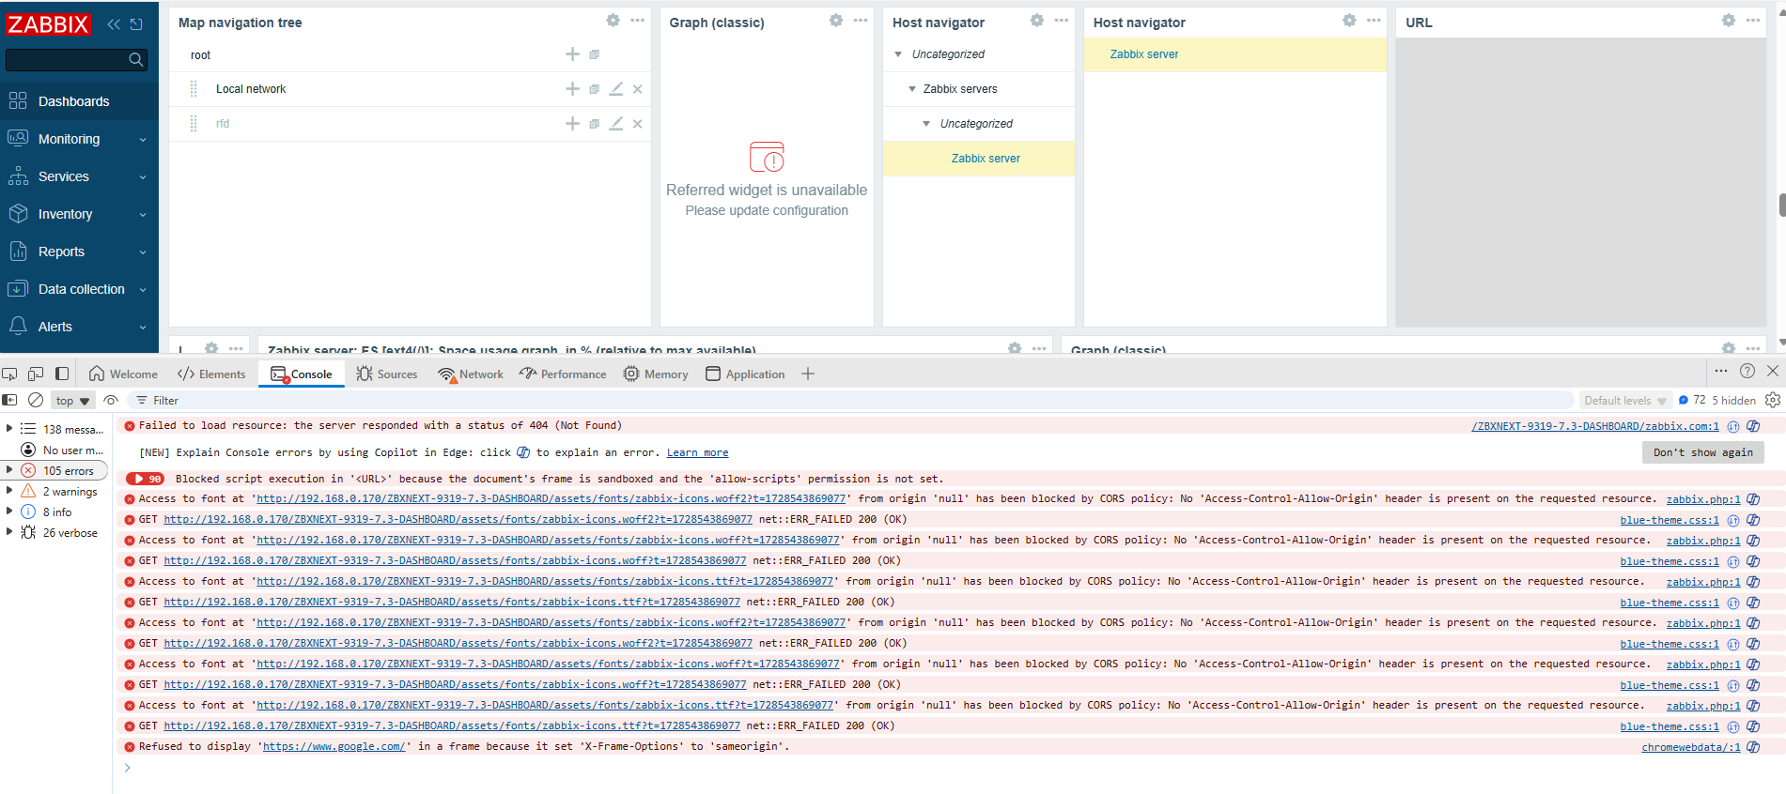This screenshot has width=1786, height=794.
Task: Switch to the Application devtools tab
Action: coord(745,374)
